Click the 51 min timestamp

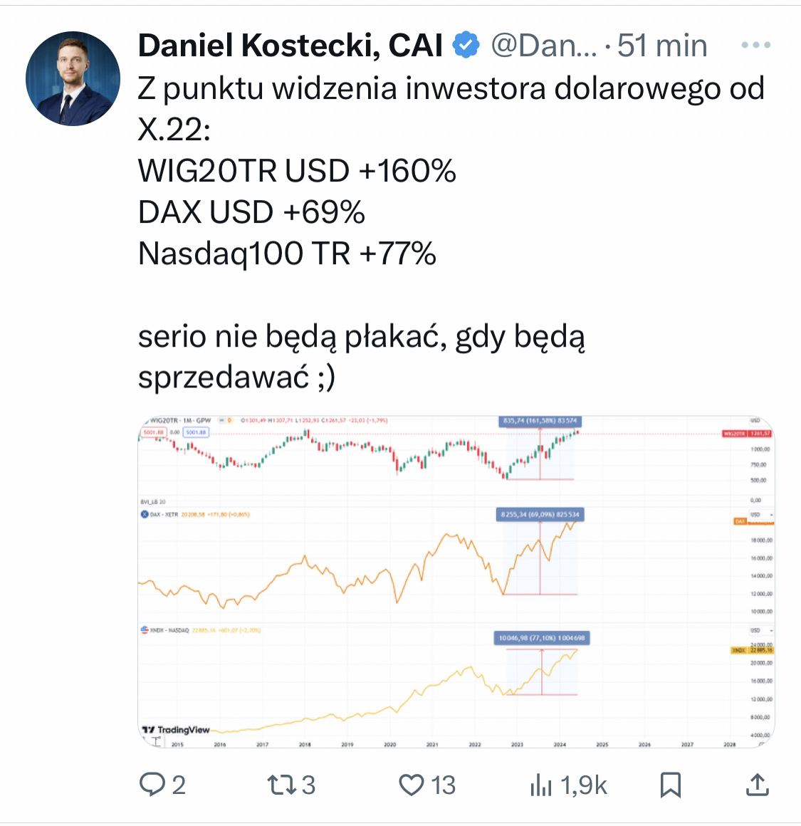coord(662,46)
